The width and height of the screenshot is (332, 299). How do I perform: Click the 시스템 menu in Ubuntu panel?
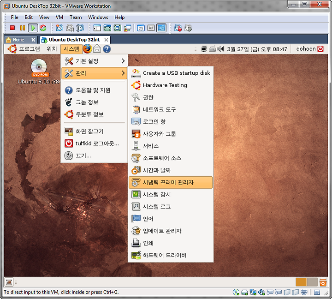coord(71,49)
